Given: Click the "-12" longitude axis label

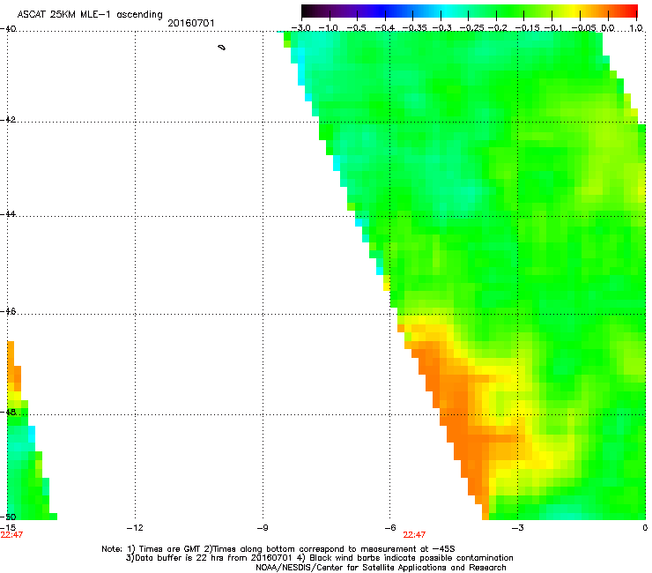Looking at the screenshot, I should tap(135, 528).
